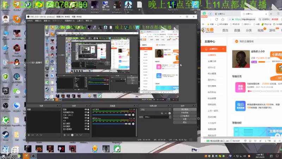This screenshot has height=159, width=282.
Task: Move source up arrow in Sources panel
Action: click(77, 135)
